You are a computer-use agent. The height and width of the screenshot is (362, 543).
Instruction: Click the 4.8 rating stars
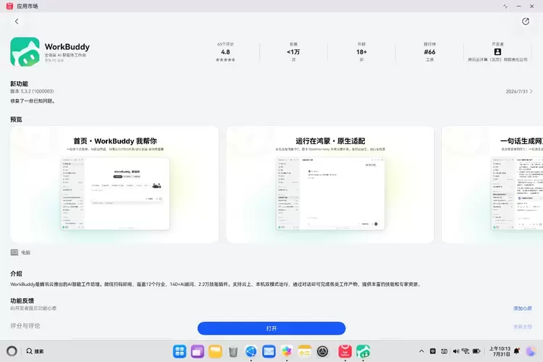(x=225, y=60)
